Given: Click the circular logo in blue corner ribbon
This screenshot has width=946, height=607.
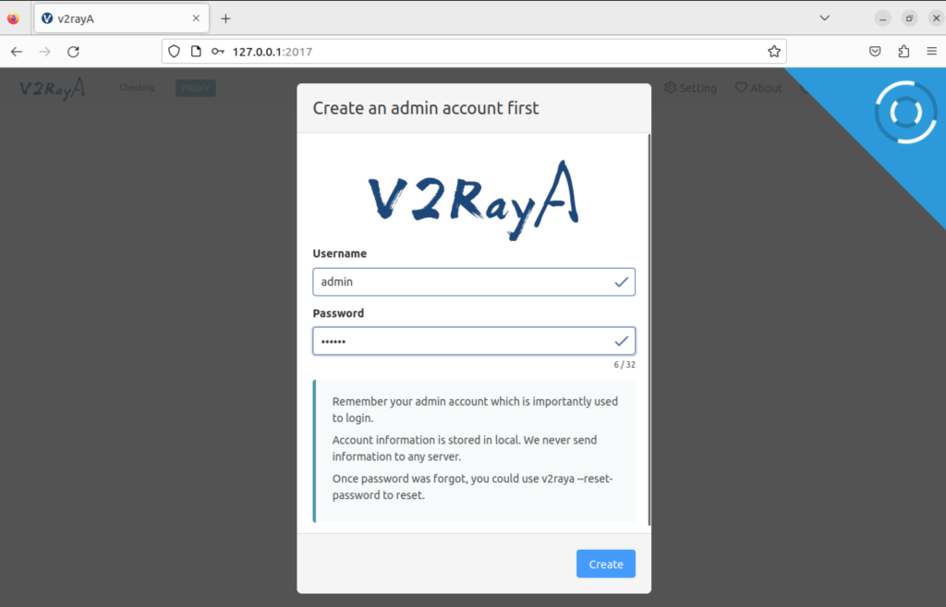Looking at the screenshot, I should (x=905, y=112).
